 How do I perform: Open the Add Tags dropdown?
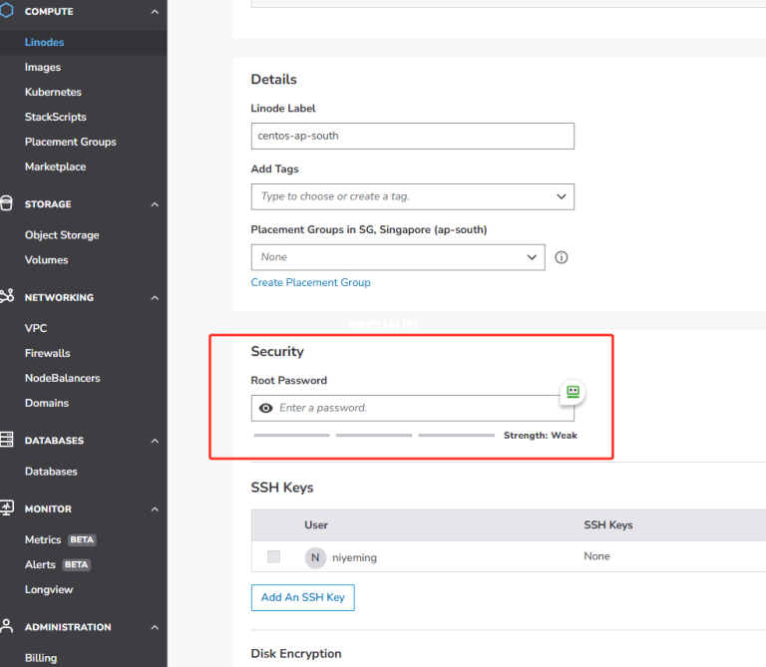point(561,196)
